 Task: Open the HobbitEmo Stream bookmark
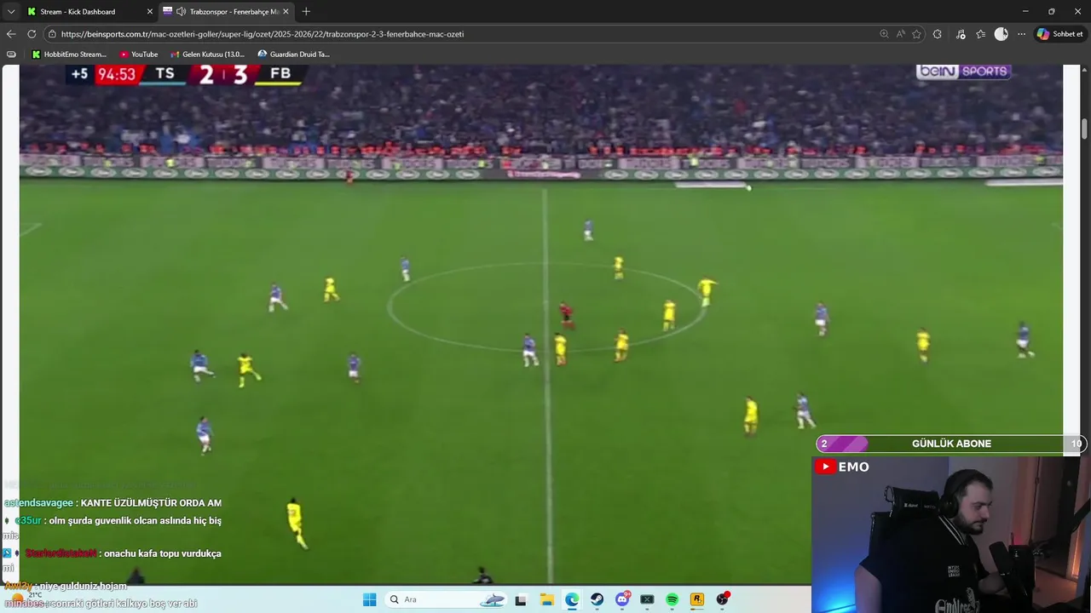point(69,54)
